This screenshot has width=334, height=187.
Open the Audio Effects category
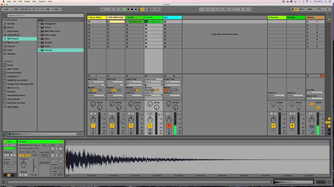tap(14, 35)
